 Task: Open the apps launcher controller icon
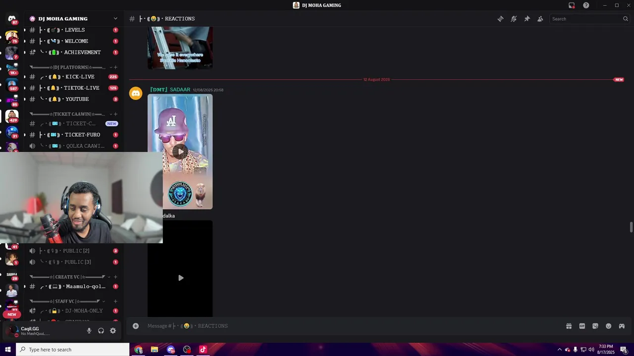(x=622, y=326)
